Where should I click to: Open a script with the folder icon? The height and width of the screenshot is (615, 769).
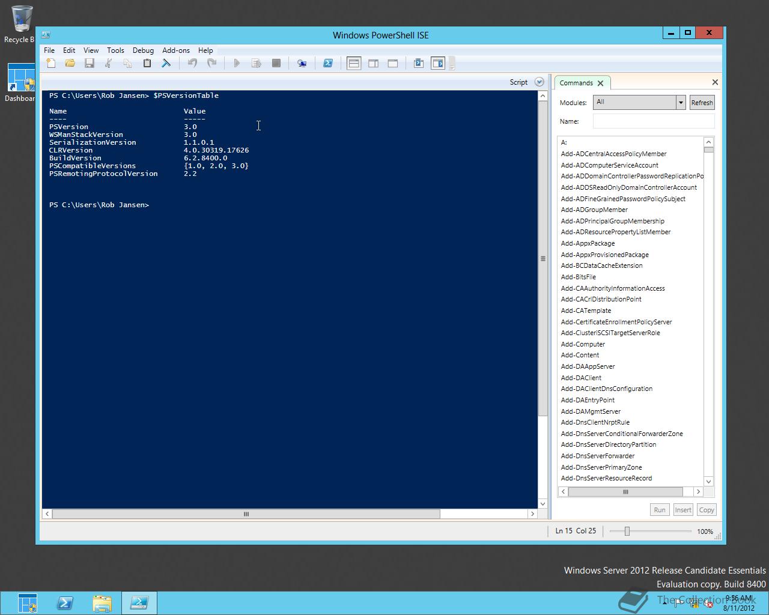[x=70, y=63]
